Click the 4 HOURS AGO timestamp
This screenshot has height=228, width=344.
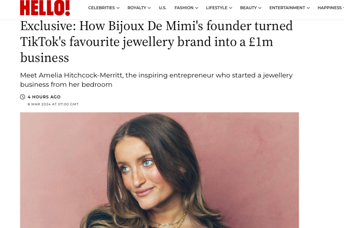click(x=44, y=97)
